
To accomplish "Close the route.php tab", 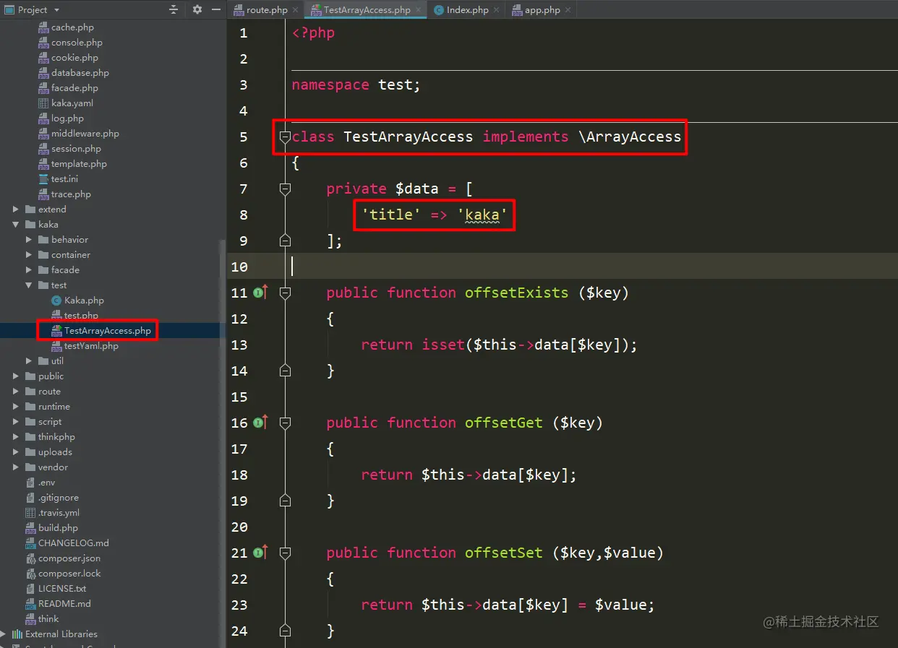I will click(295, 10).
